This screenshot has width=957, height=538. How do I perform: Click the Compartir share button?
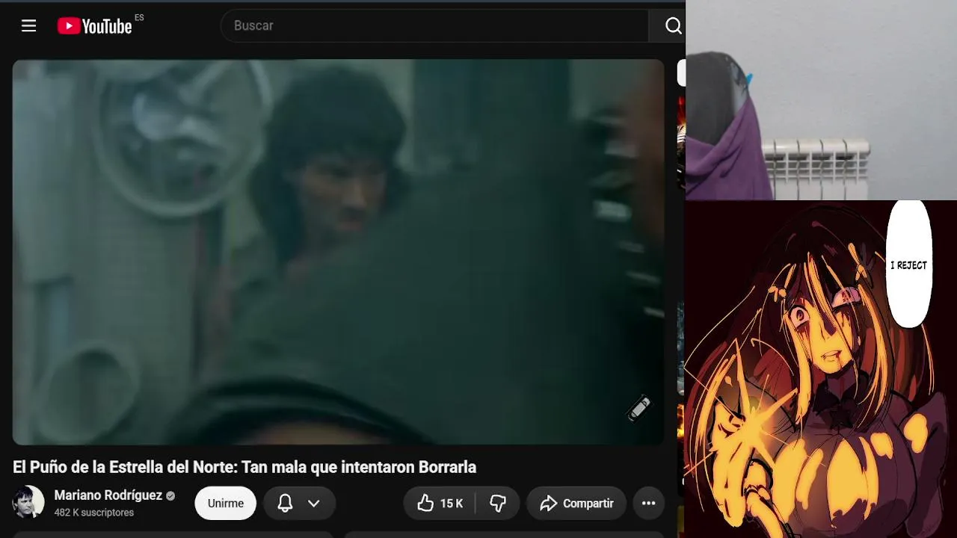576,504
